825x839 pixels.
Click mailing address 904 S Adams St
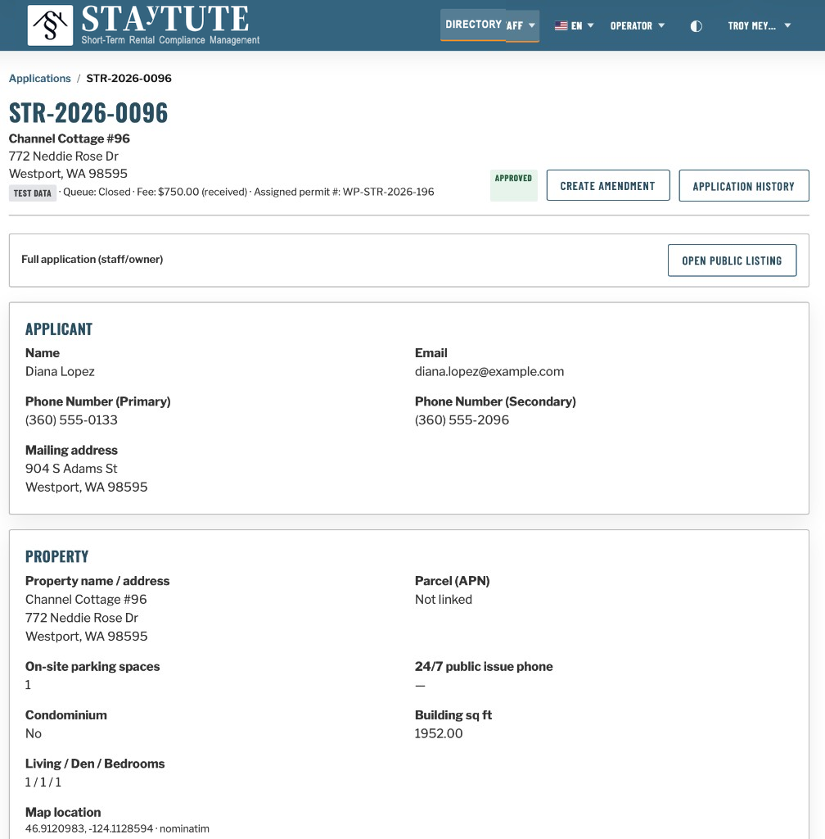point(71,469)
